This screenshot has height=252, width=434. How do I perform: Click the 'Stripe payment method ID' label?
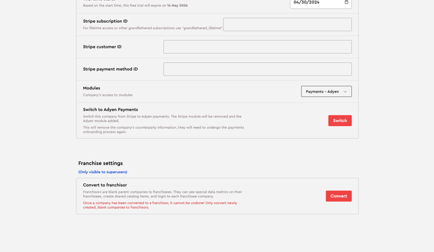click(x=110, y=69)
